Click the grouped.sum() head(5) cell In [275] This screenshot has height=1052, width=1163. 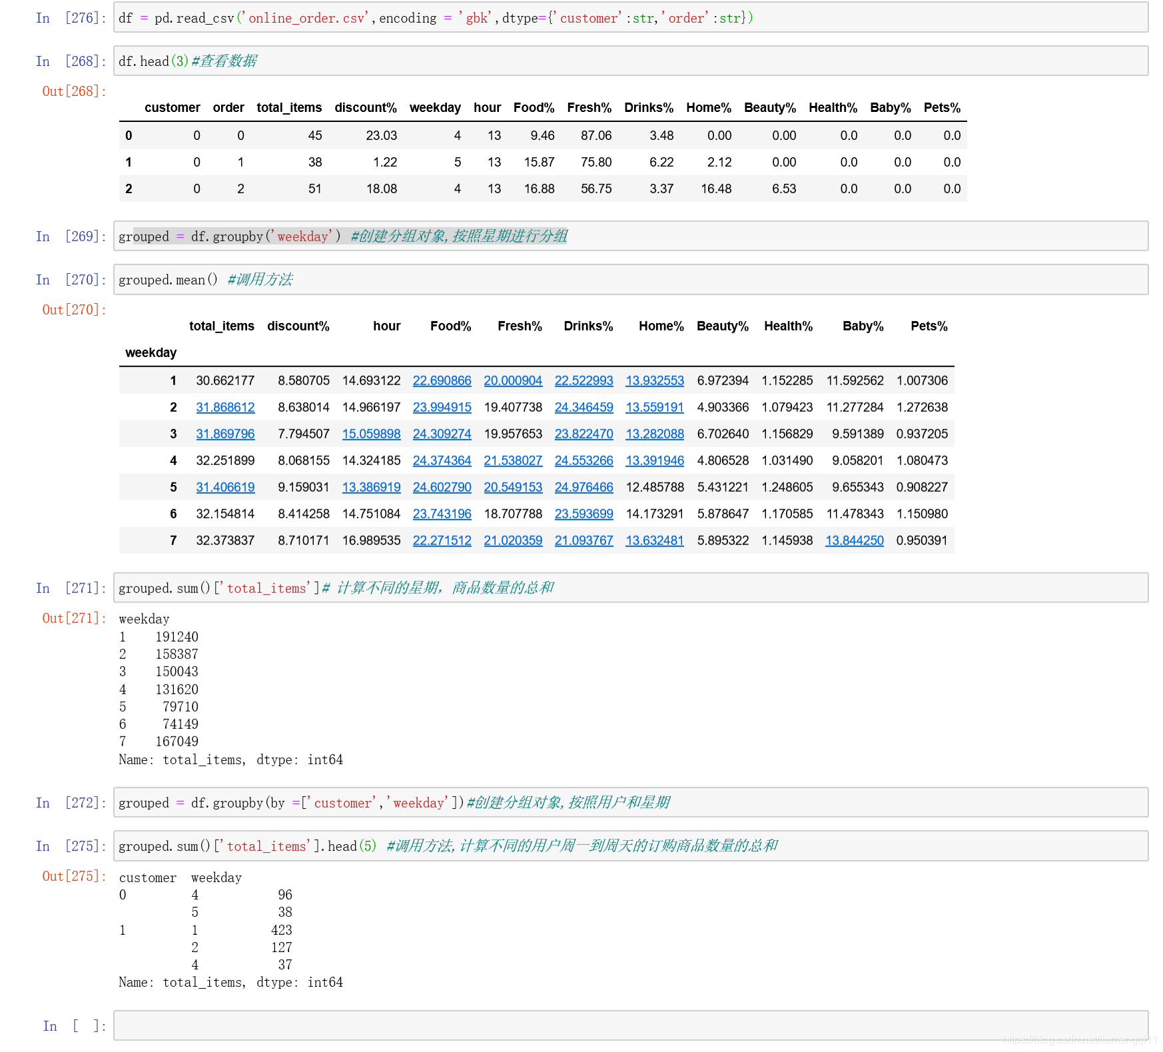tap(630, 845)
